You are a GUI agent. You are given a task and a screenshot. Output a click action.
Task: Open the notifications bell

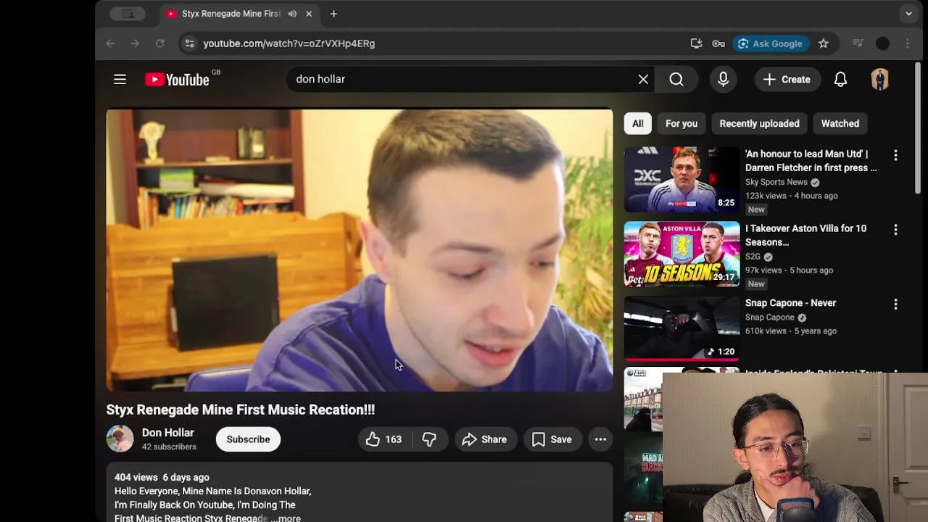click(840, 79)
